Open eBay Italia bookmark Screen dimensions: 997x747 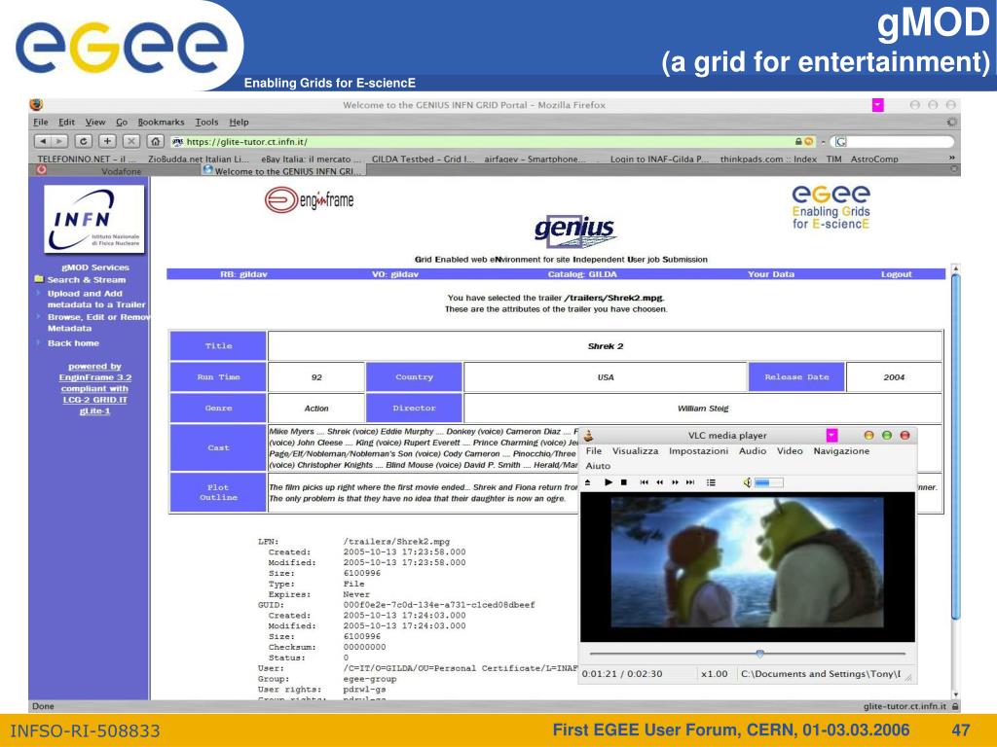click(312, 159)
